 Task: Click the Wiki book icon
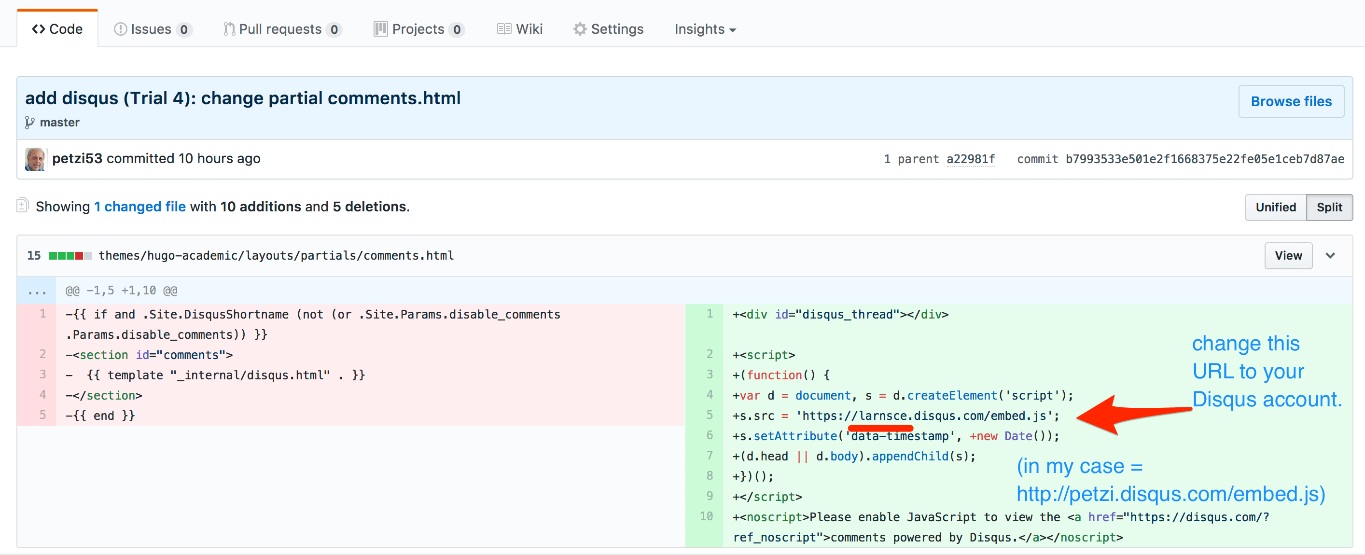click(x=503, y=29)
